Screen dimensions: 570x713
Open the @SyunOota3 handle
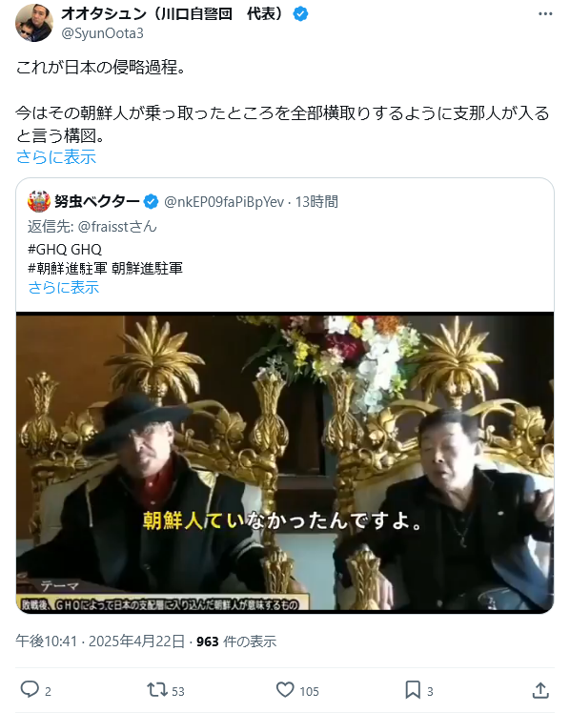click(102, 33)
